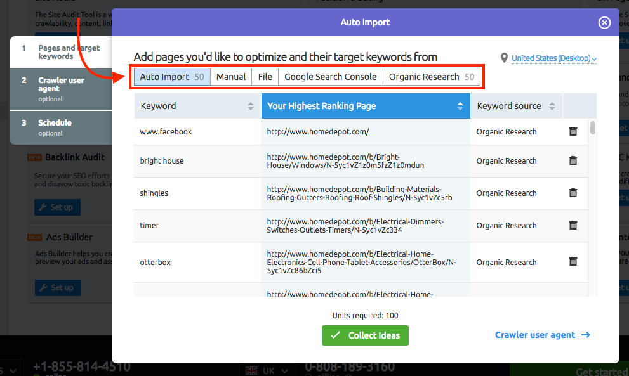Select the Google Search Console tab
This screenshot has width=629, height=376.
pyautogui.click(x=330, y=76)
